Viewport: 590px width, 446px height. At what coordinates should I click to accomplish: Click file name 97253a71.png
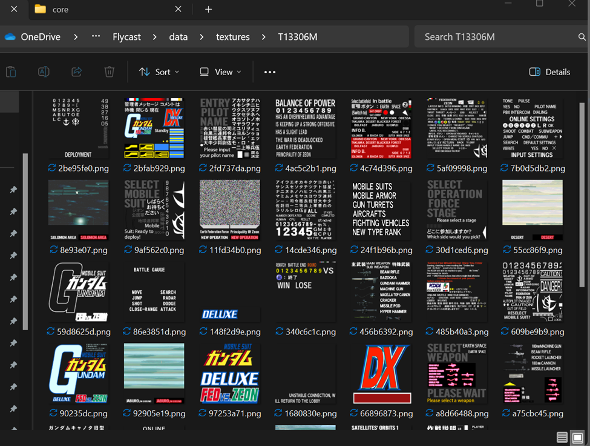pos(235,414)
